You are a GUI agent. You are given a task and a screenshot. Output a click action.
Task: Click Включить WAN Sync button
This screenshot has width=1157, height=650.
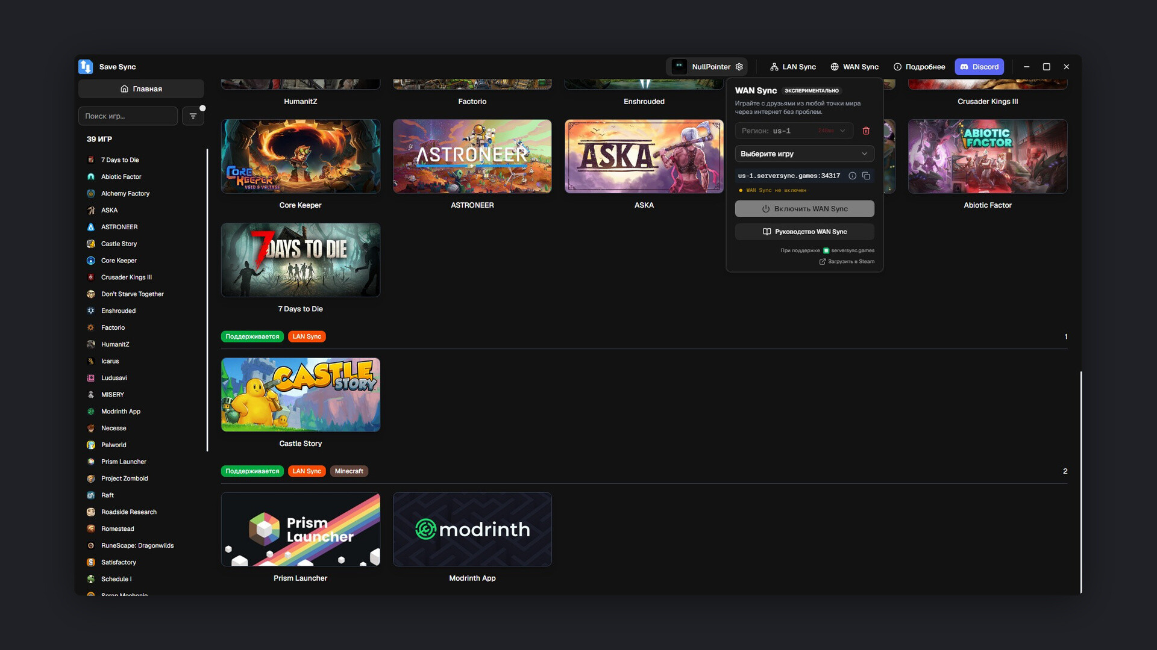(x=804, y=209)
